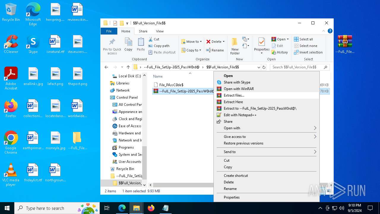Select Adobe Acrobat desktop shortcut

11,78
